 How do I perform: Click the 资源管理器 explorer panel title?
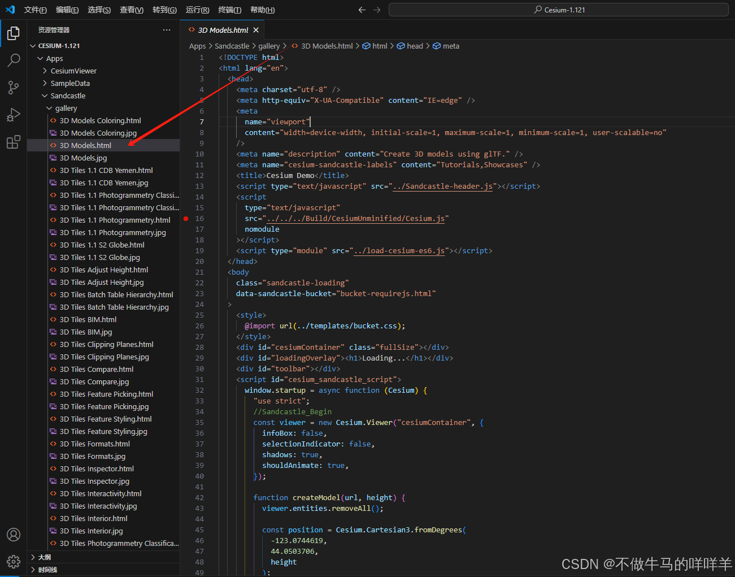[x=54, y=30]
